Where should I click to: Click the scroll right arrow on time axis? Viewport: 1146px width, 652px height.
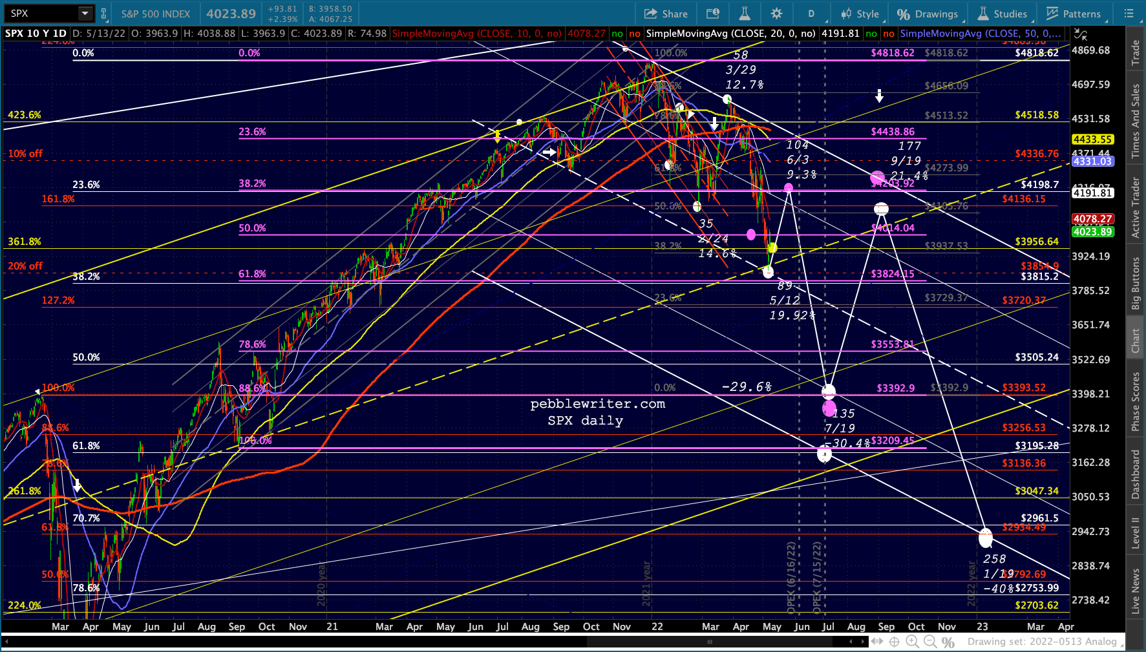pyautogui.click(x=862, y=642)
